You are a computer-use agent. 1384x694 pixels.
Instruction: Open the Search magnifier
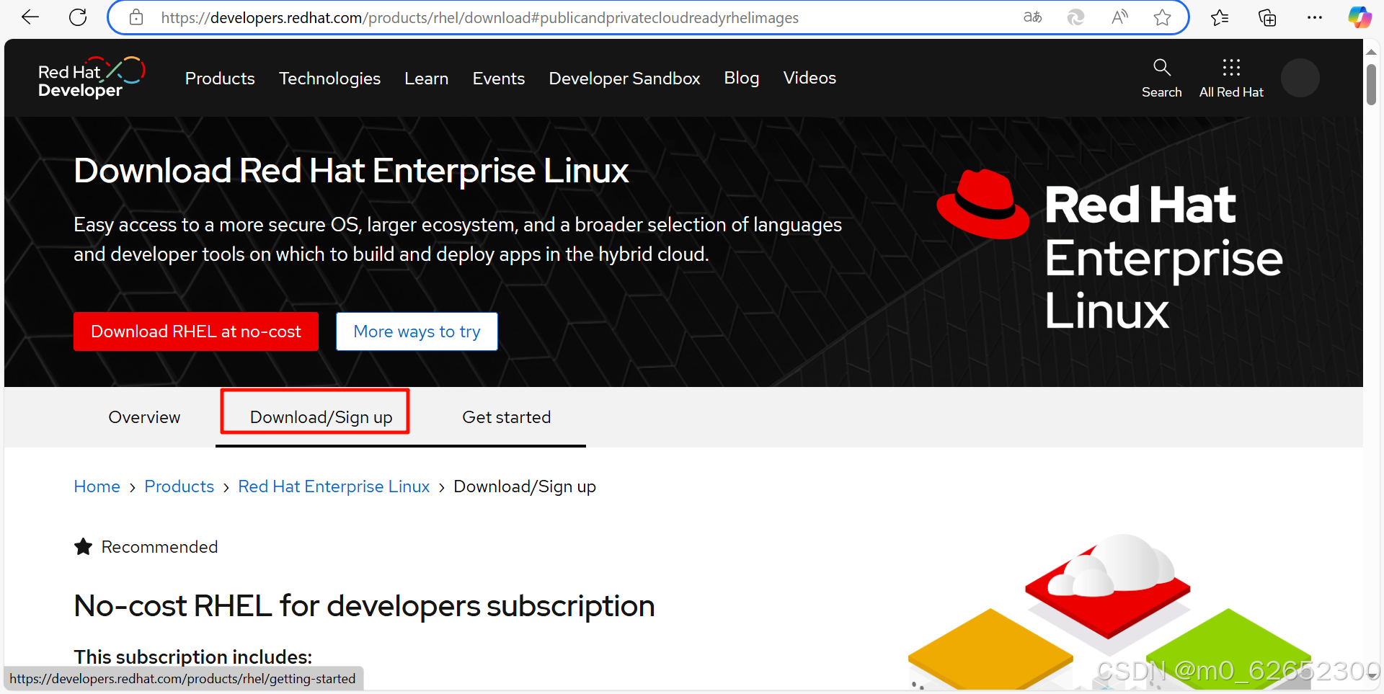pyautogui.click(x=1161, y=78)
